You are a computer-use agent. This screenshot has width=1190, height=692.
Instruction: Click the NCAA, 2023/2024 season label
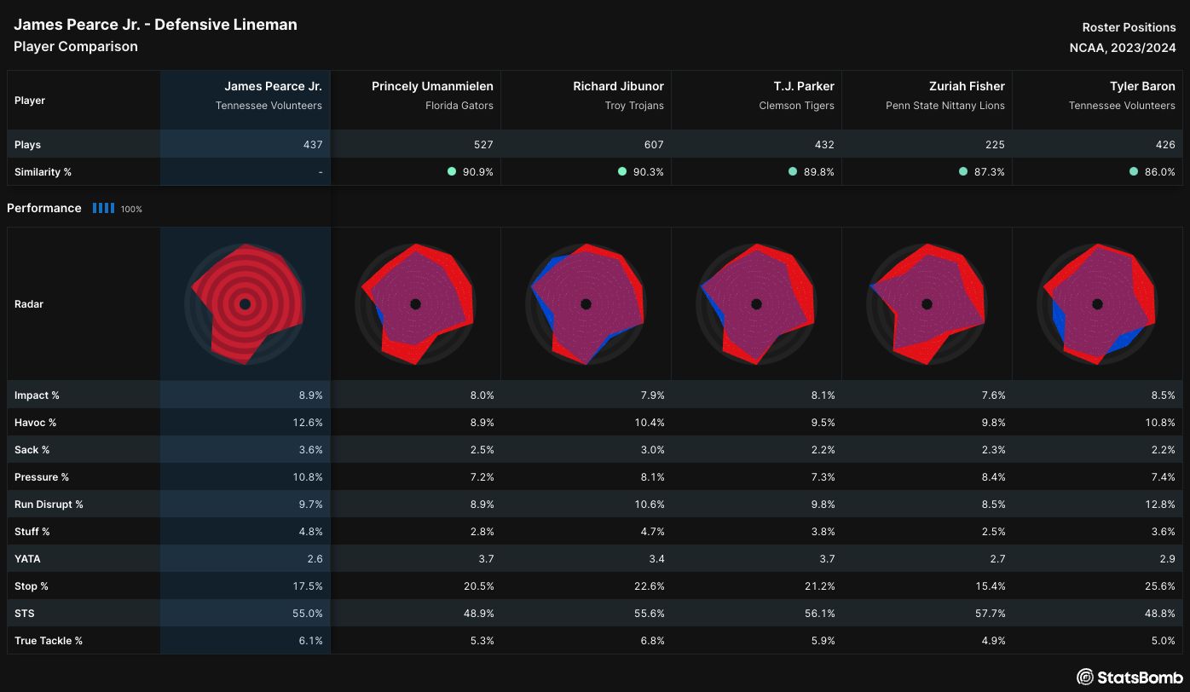[1123, 48]
